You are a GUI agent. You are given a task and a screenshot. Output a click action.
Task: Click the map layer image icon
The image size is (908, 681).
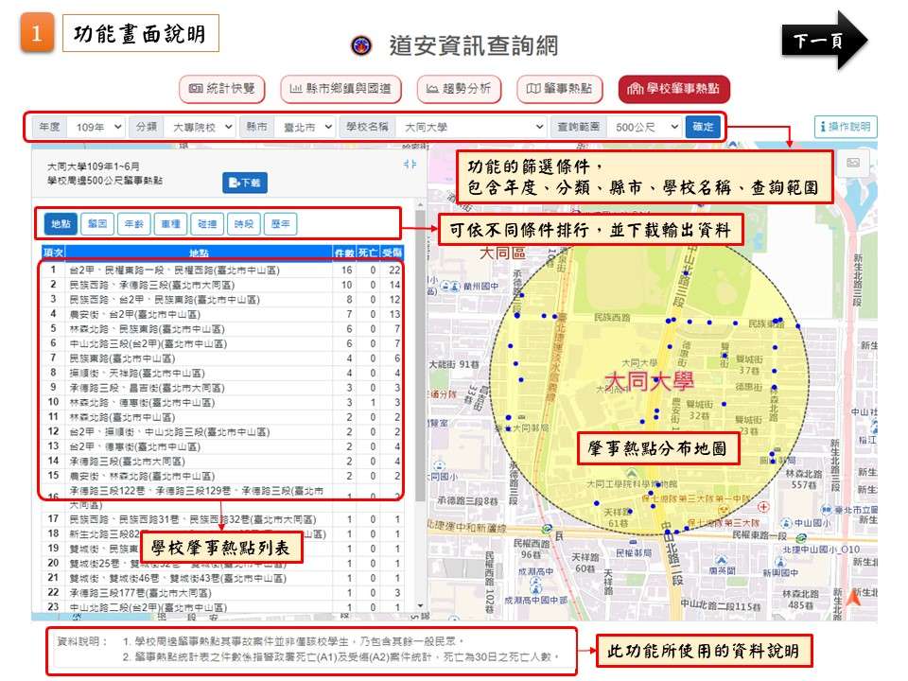coord(853,163)
